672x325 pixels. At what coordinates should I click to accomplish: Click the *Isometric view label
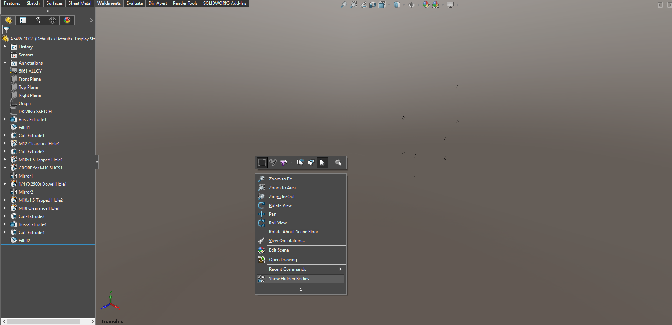tap(112, 321)
